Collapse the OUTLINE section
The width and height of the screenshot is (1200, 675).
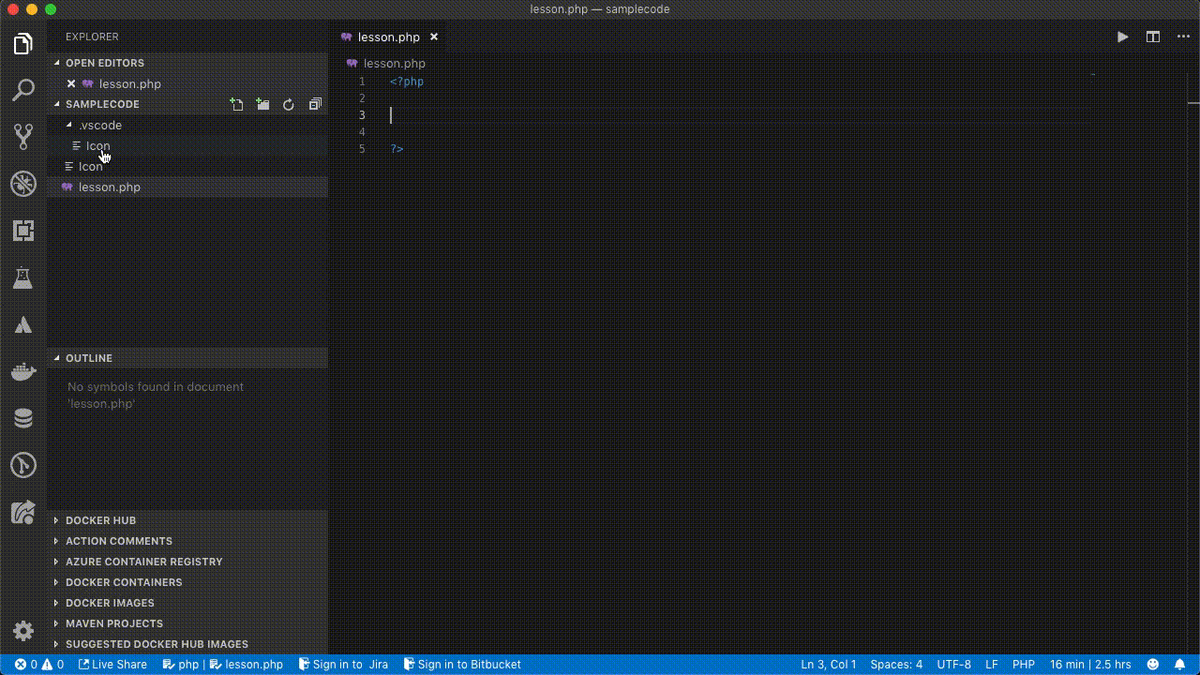click(x=57, y=358)
